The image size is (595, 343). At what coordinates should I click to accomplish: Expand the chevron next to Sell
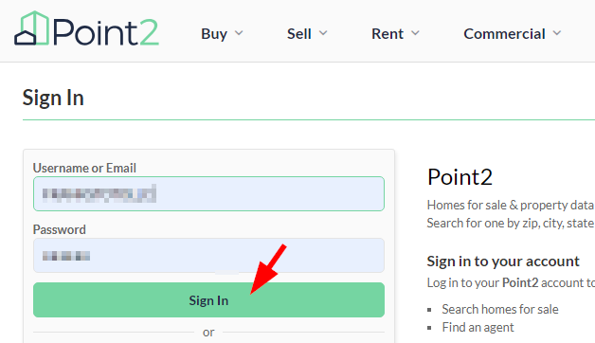323,33
